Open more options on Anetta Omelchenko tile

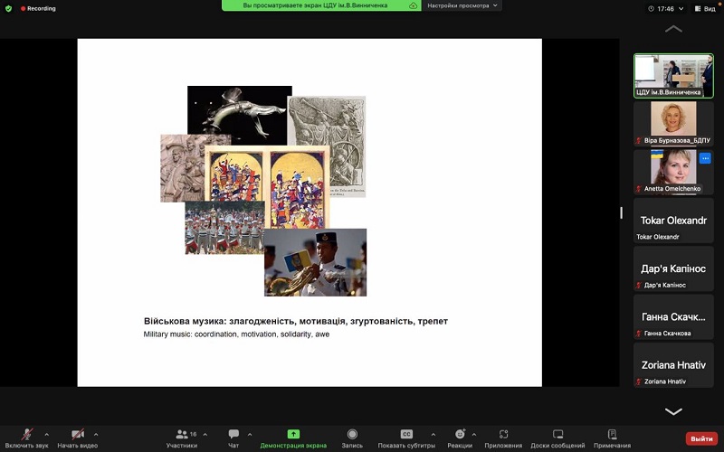[705, 158]
